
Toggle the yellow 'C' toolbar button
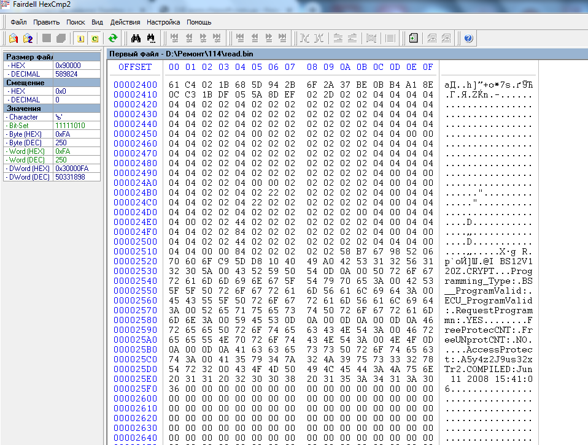[x=95, y=38]
